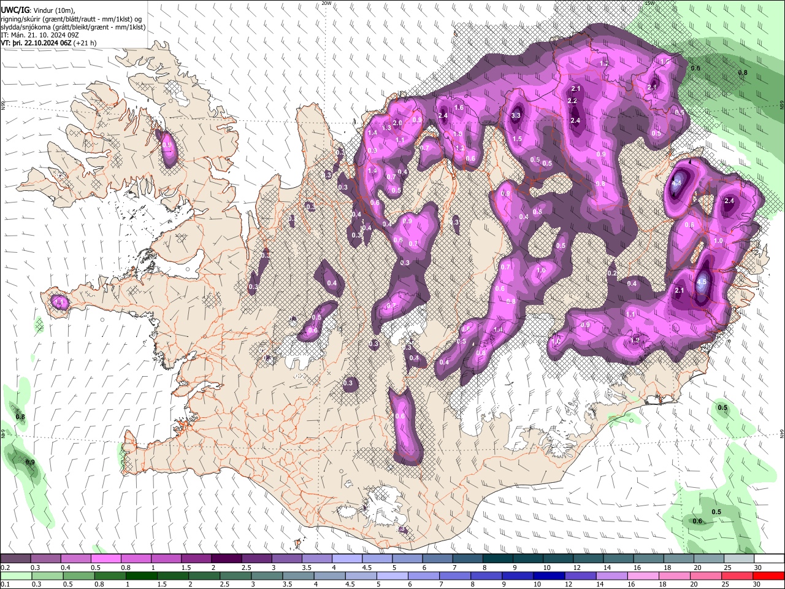This screenshot has height=589, width=785.
Task: Click the '20W' longitude label at the top
Action: [326, 3]
